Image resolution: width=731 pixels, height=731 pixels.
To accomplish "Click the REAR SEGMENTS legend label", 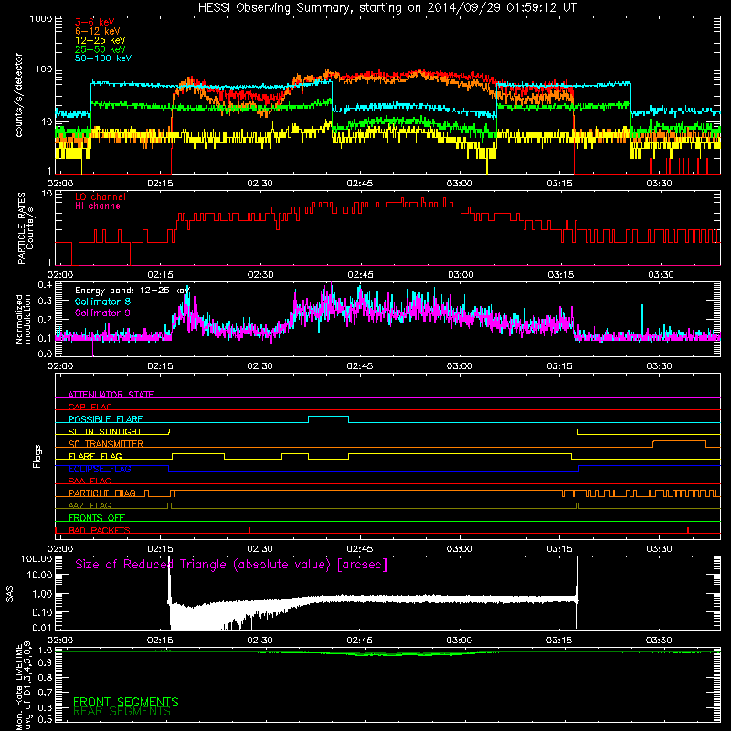I will coord(122,712).
